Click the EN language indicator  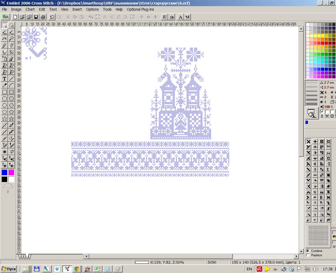click(249, 268)
